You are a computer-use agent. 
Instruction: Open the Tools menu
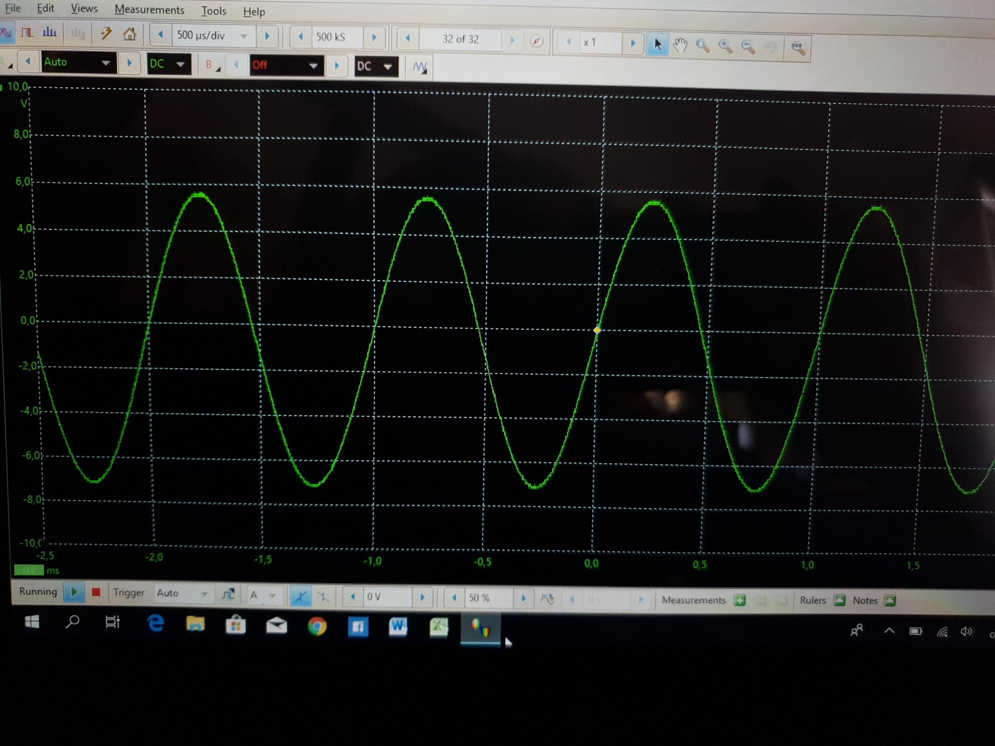click(214, 11)
